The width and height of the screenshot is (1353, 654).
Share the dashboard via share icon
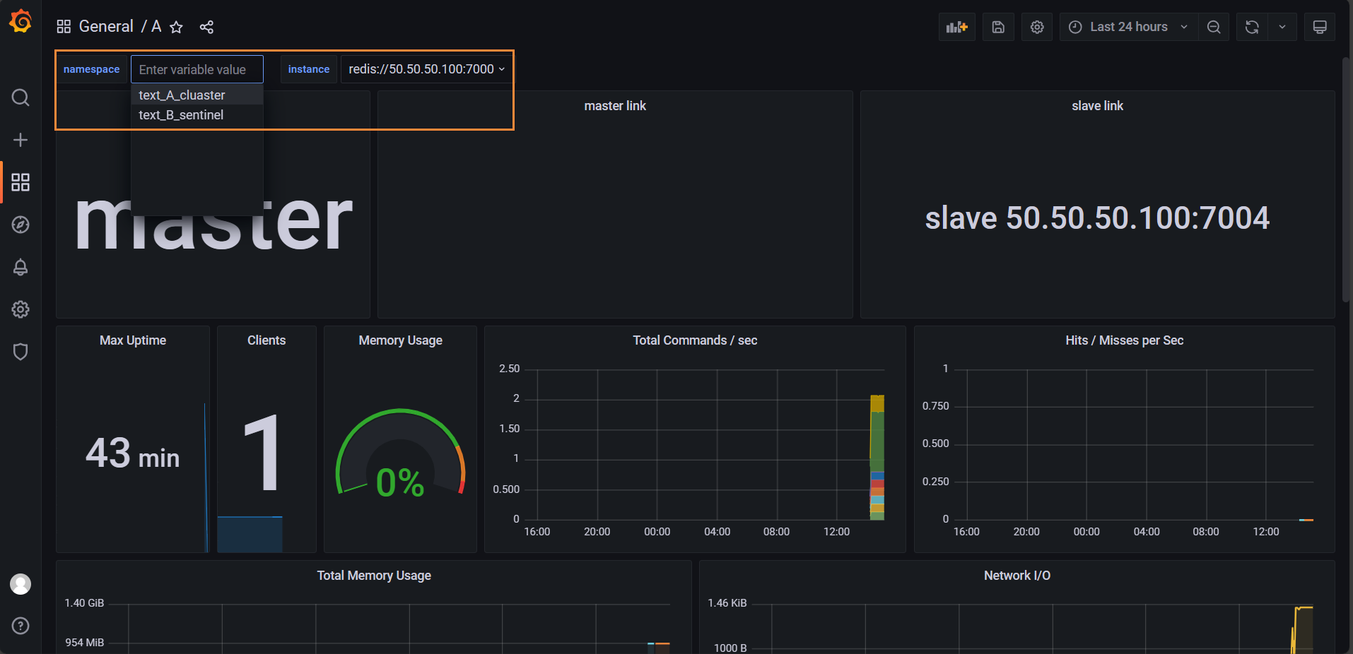[206, 27]
